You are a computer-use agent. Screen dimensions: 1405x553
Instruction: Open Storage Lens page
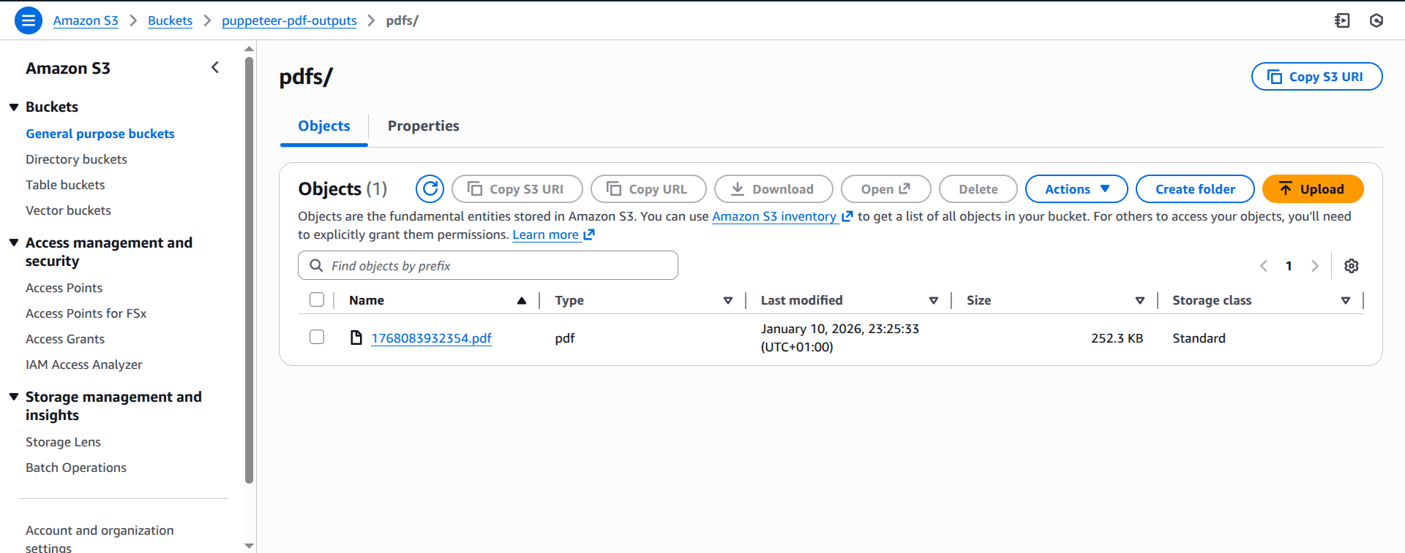(63, 442)
